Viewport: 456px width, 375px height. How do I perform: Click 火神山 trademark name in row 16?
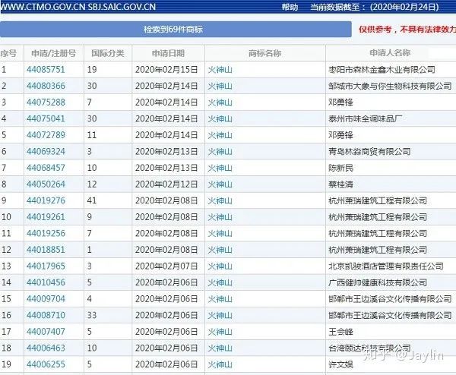tap(220, 315)
